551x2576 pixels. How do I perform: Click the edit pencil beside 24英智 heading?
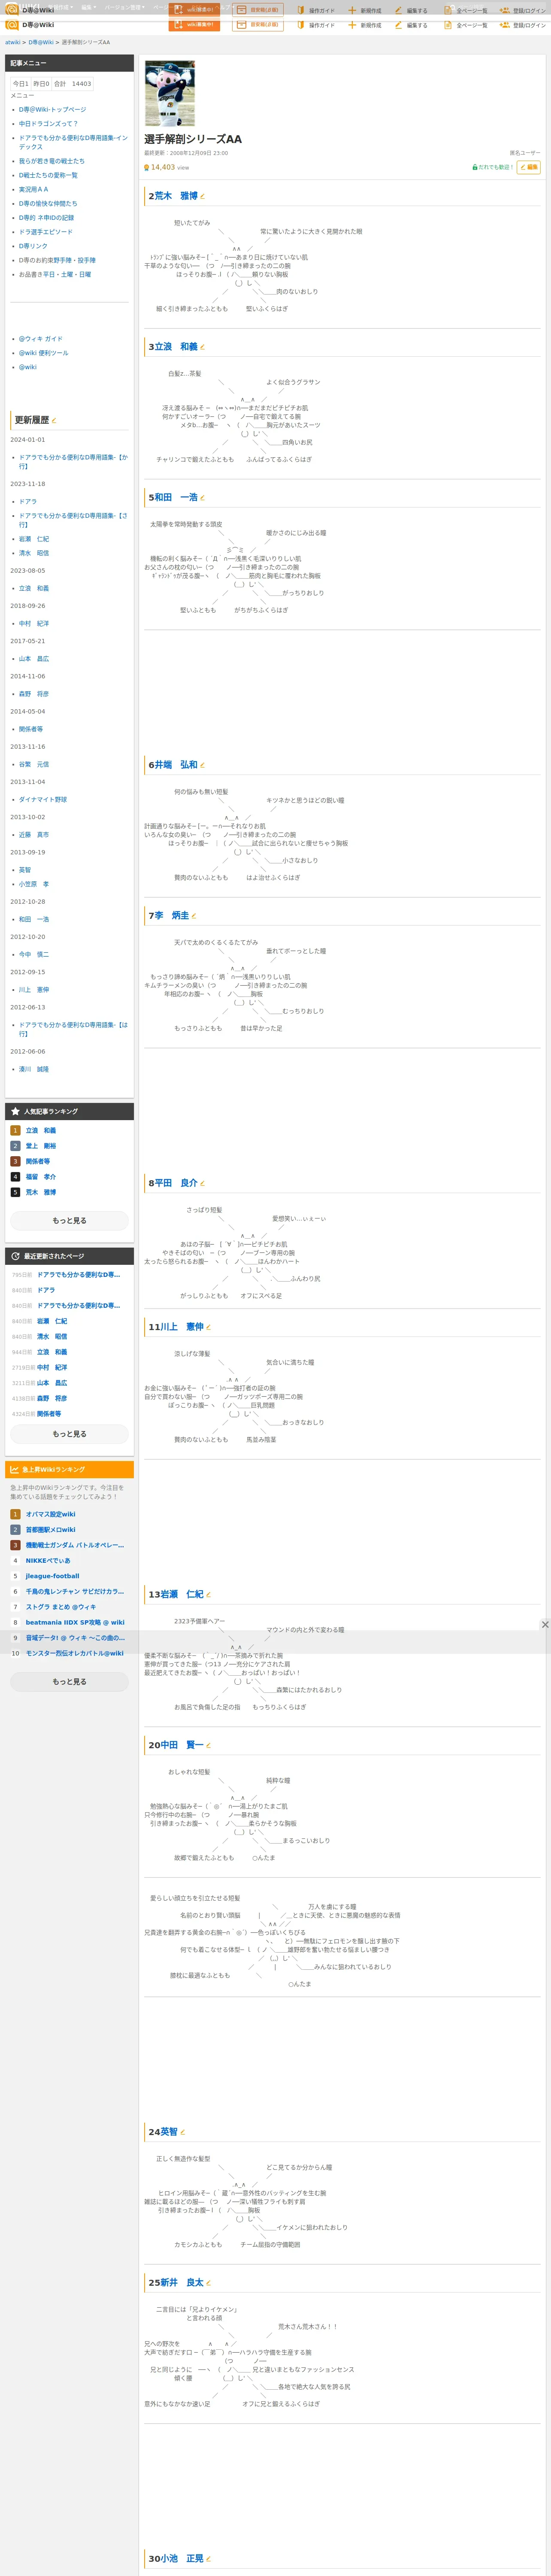(182, 2132)
